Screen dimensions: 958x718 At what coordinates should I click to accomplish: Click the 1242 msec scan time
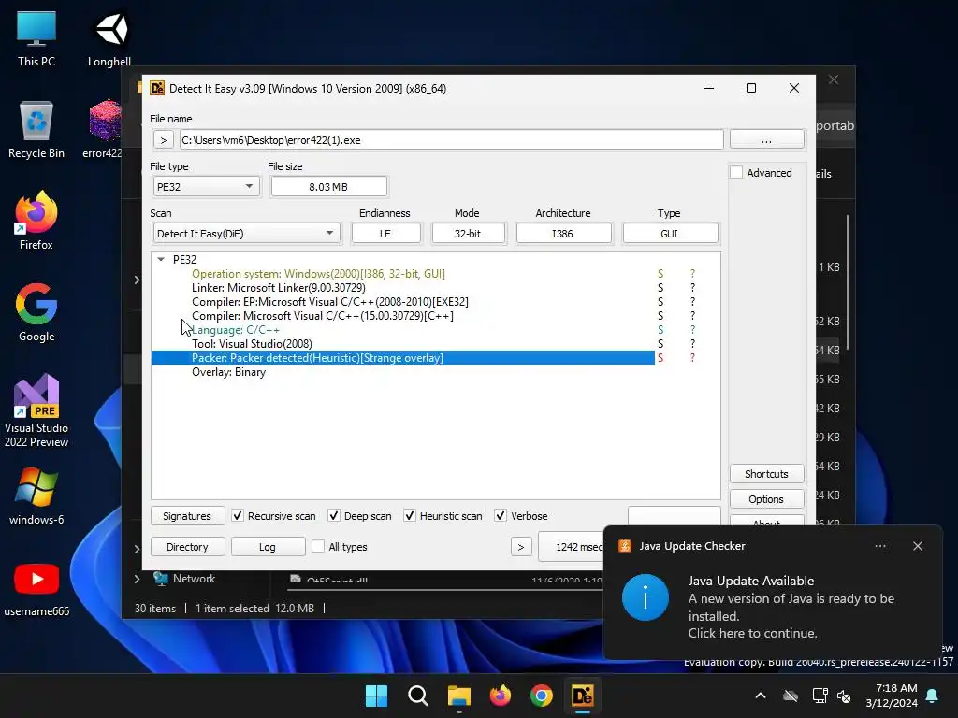click(x=570, y=547)
